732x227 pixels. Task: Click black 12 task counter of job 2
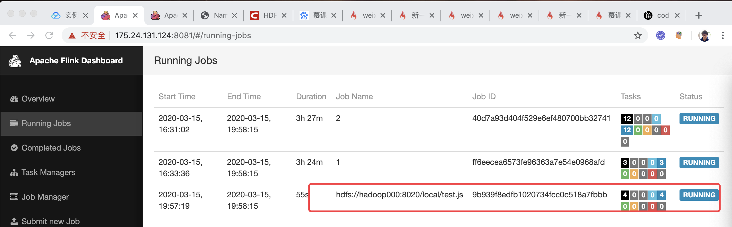pos(627,119)
